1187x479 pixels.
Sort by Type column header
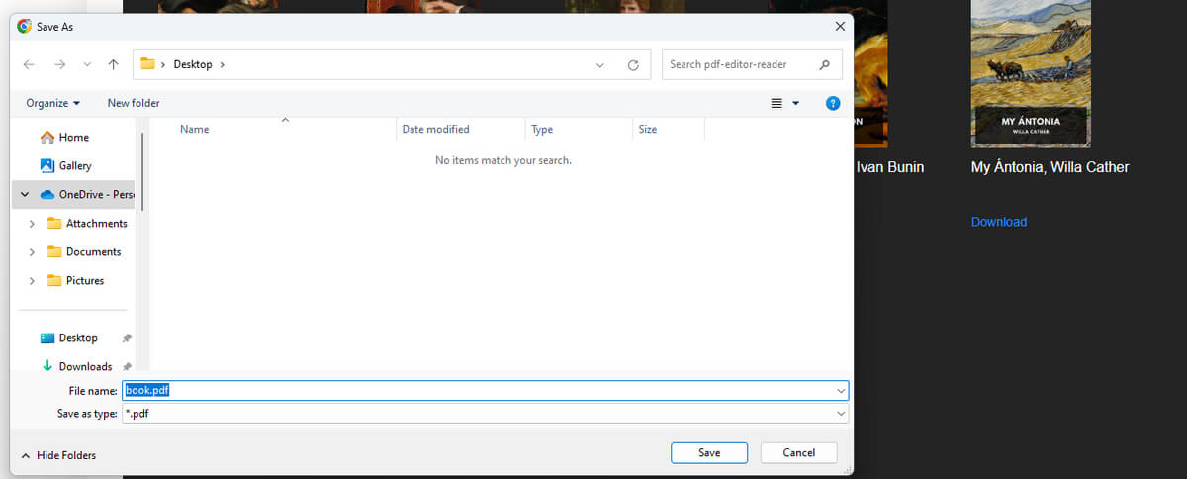[542, 130]
